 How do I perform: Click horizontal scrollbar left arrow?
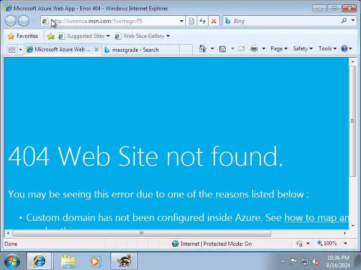tap(8, 233)
